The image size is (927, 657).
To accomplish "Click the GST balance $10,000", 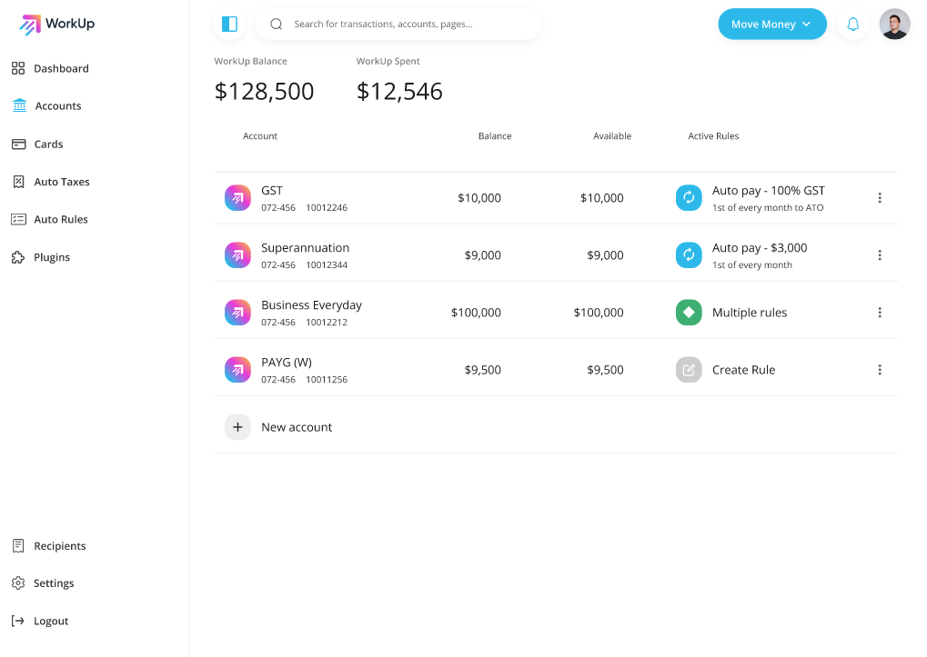I will (479, 198).
